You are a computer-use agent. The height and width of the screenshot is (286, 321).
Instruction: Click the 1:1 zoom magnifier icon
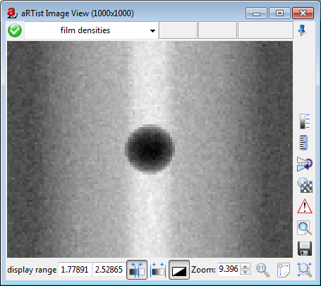pos(262,270)
